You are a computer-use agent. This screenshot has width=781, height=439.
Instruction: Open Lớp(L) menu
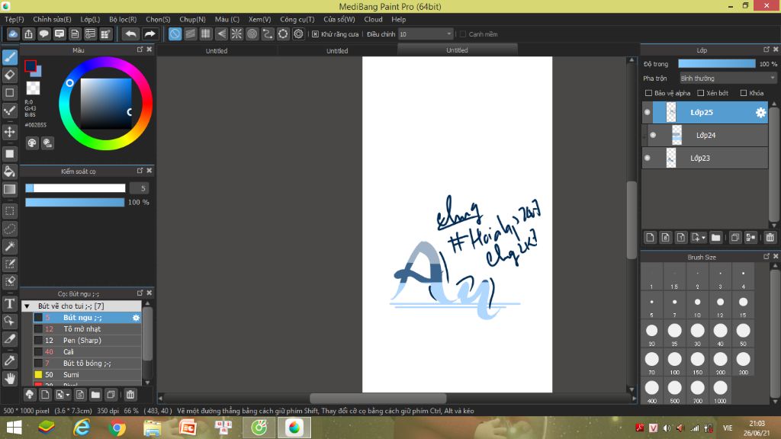[x=90, y=19]
